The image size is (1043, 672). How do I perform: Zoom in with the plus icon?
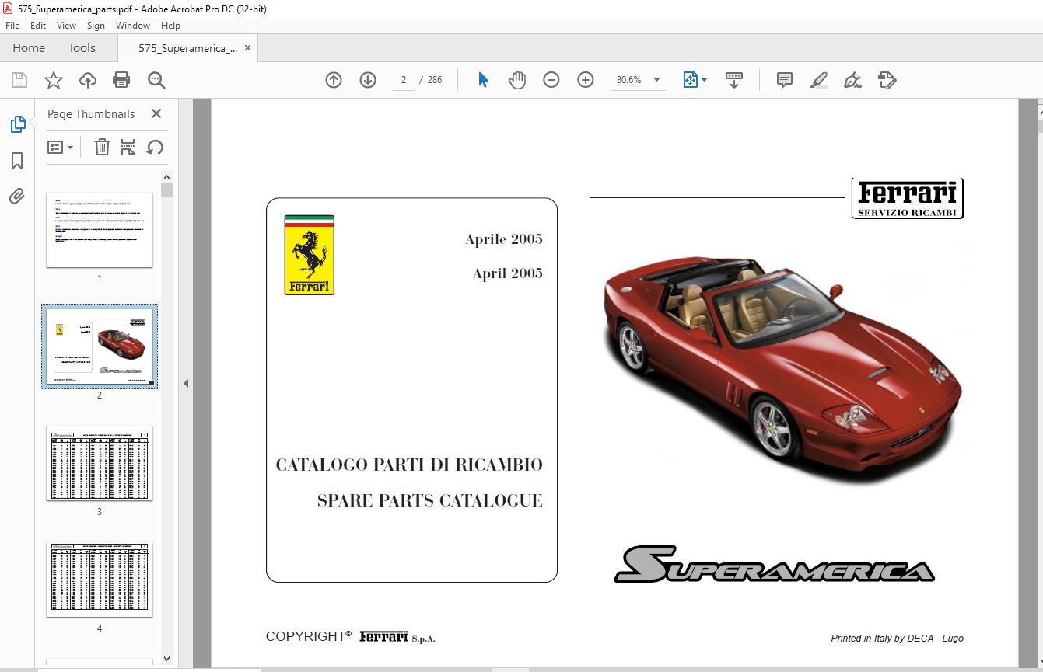click(x=586, y=80)
